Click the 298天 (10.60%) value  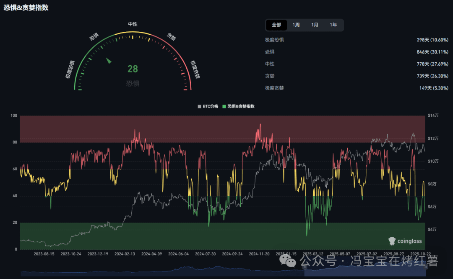432,40
